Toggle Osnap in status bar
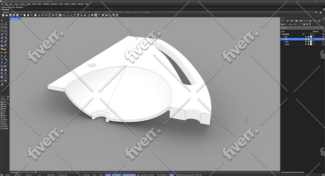Image resolution: width=325 pixels, height=176 pixels. pos(108,175)
